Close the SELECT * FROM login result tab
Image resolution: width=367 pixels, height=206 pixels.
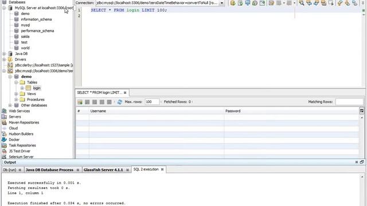pos(125,93)
